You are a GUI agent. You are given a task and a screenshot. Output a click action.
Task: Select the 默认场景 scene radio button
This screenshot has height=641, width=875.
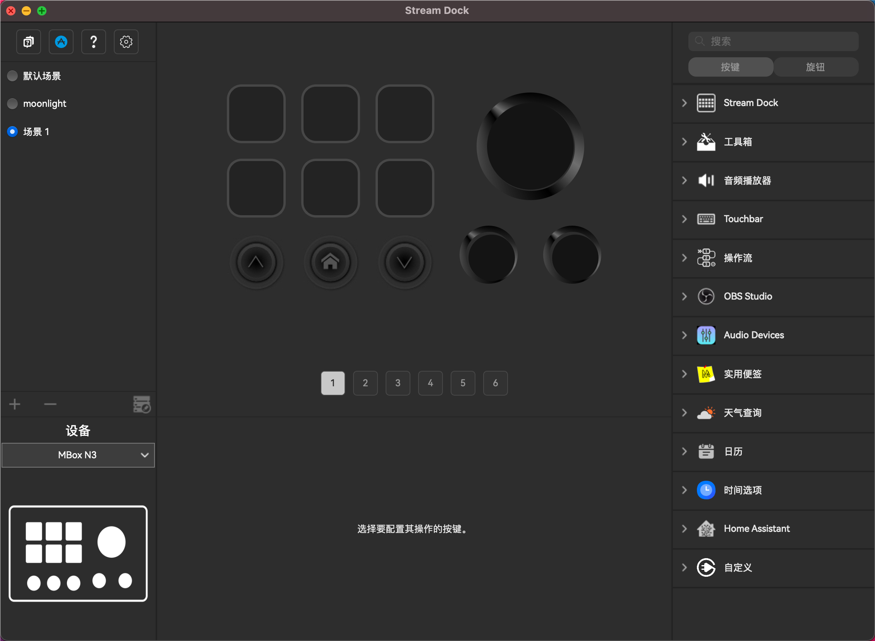coord(12,75)
